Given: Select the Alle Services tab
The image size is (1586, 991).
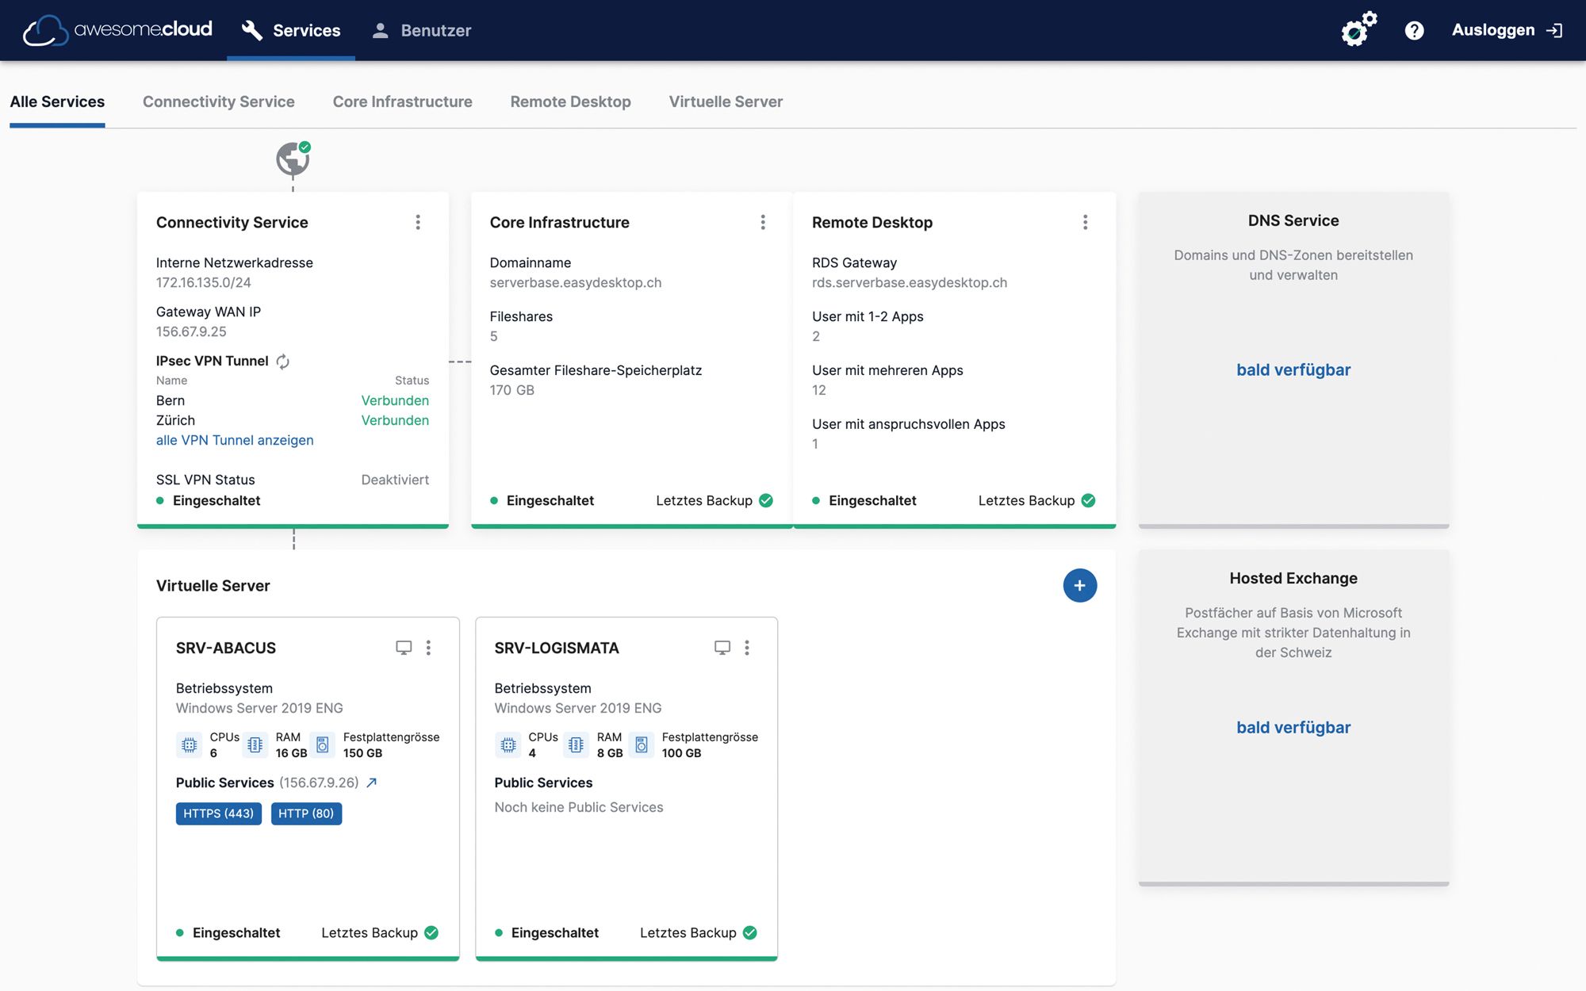Looking at the screenshot, I should pyautogui.click(x=57, y=101).
